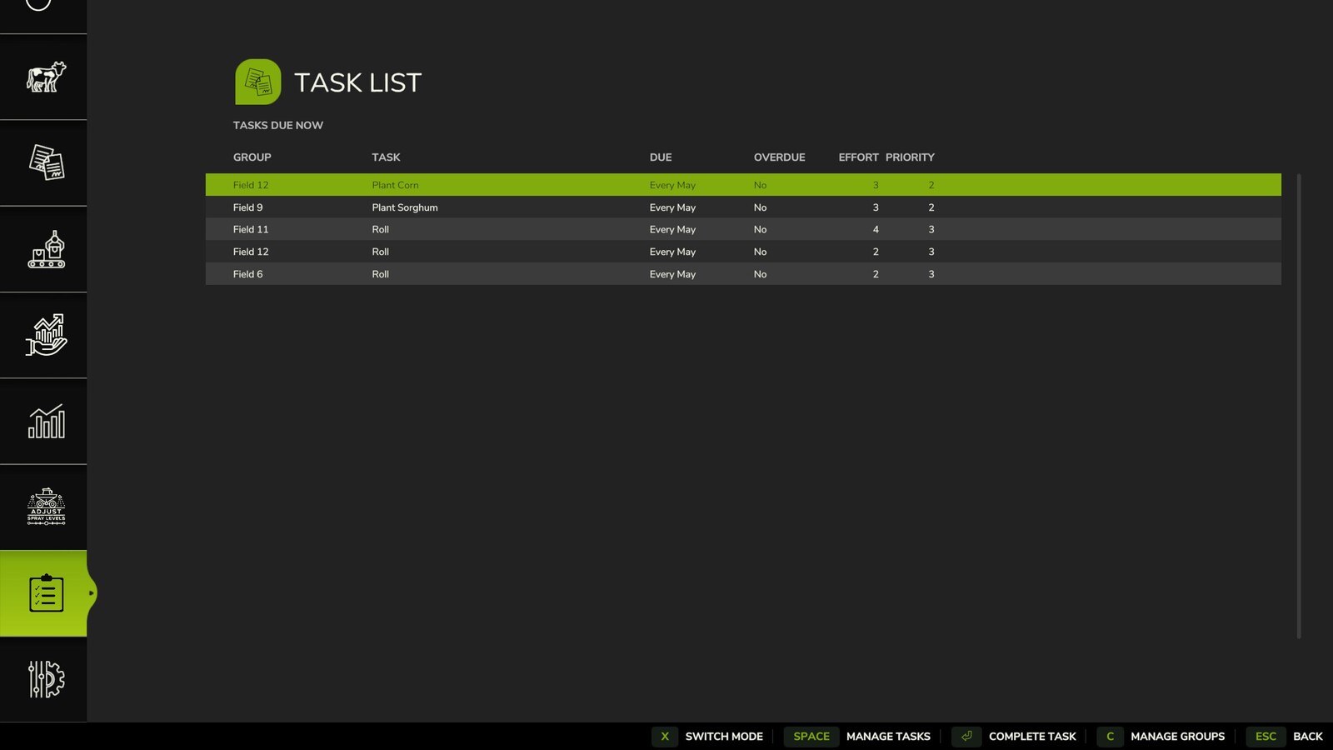Click MANAGE TASKS at the bottom

pyautogui.click(x=887, y=737)
